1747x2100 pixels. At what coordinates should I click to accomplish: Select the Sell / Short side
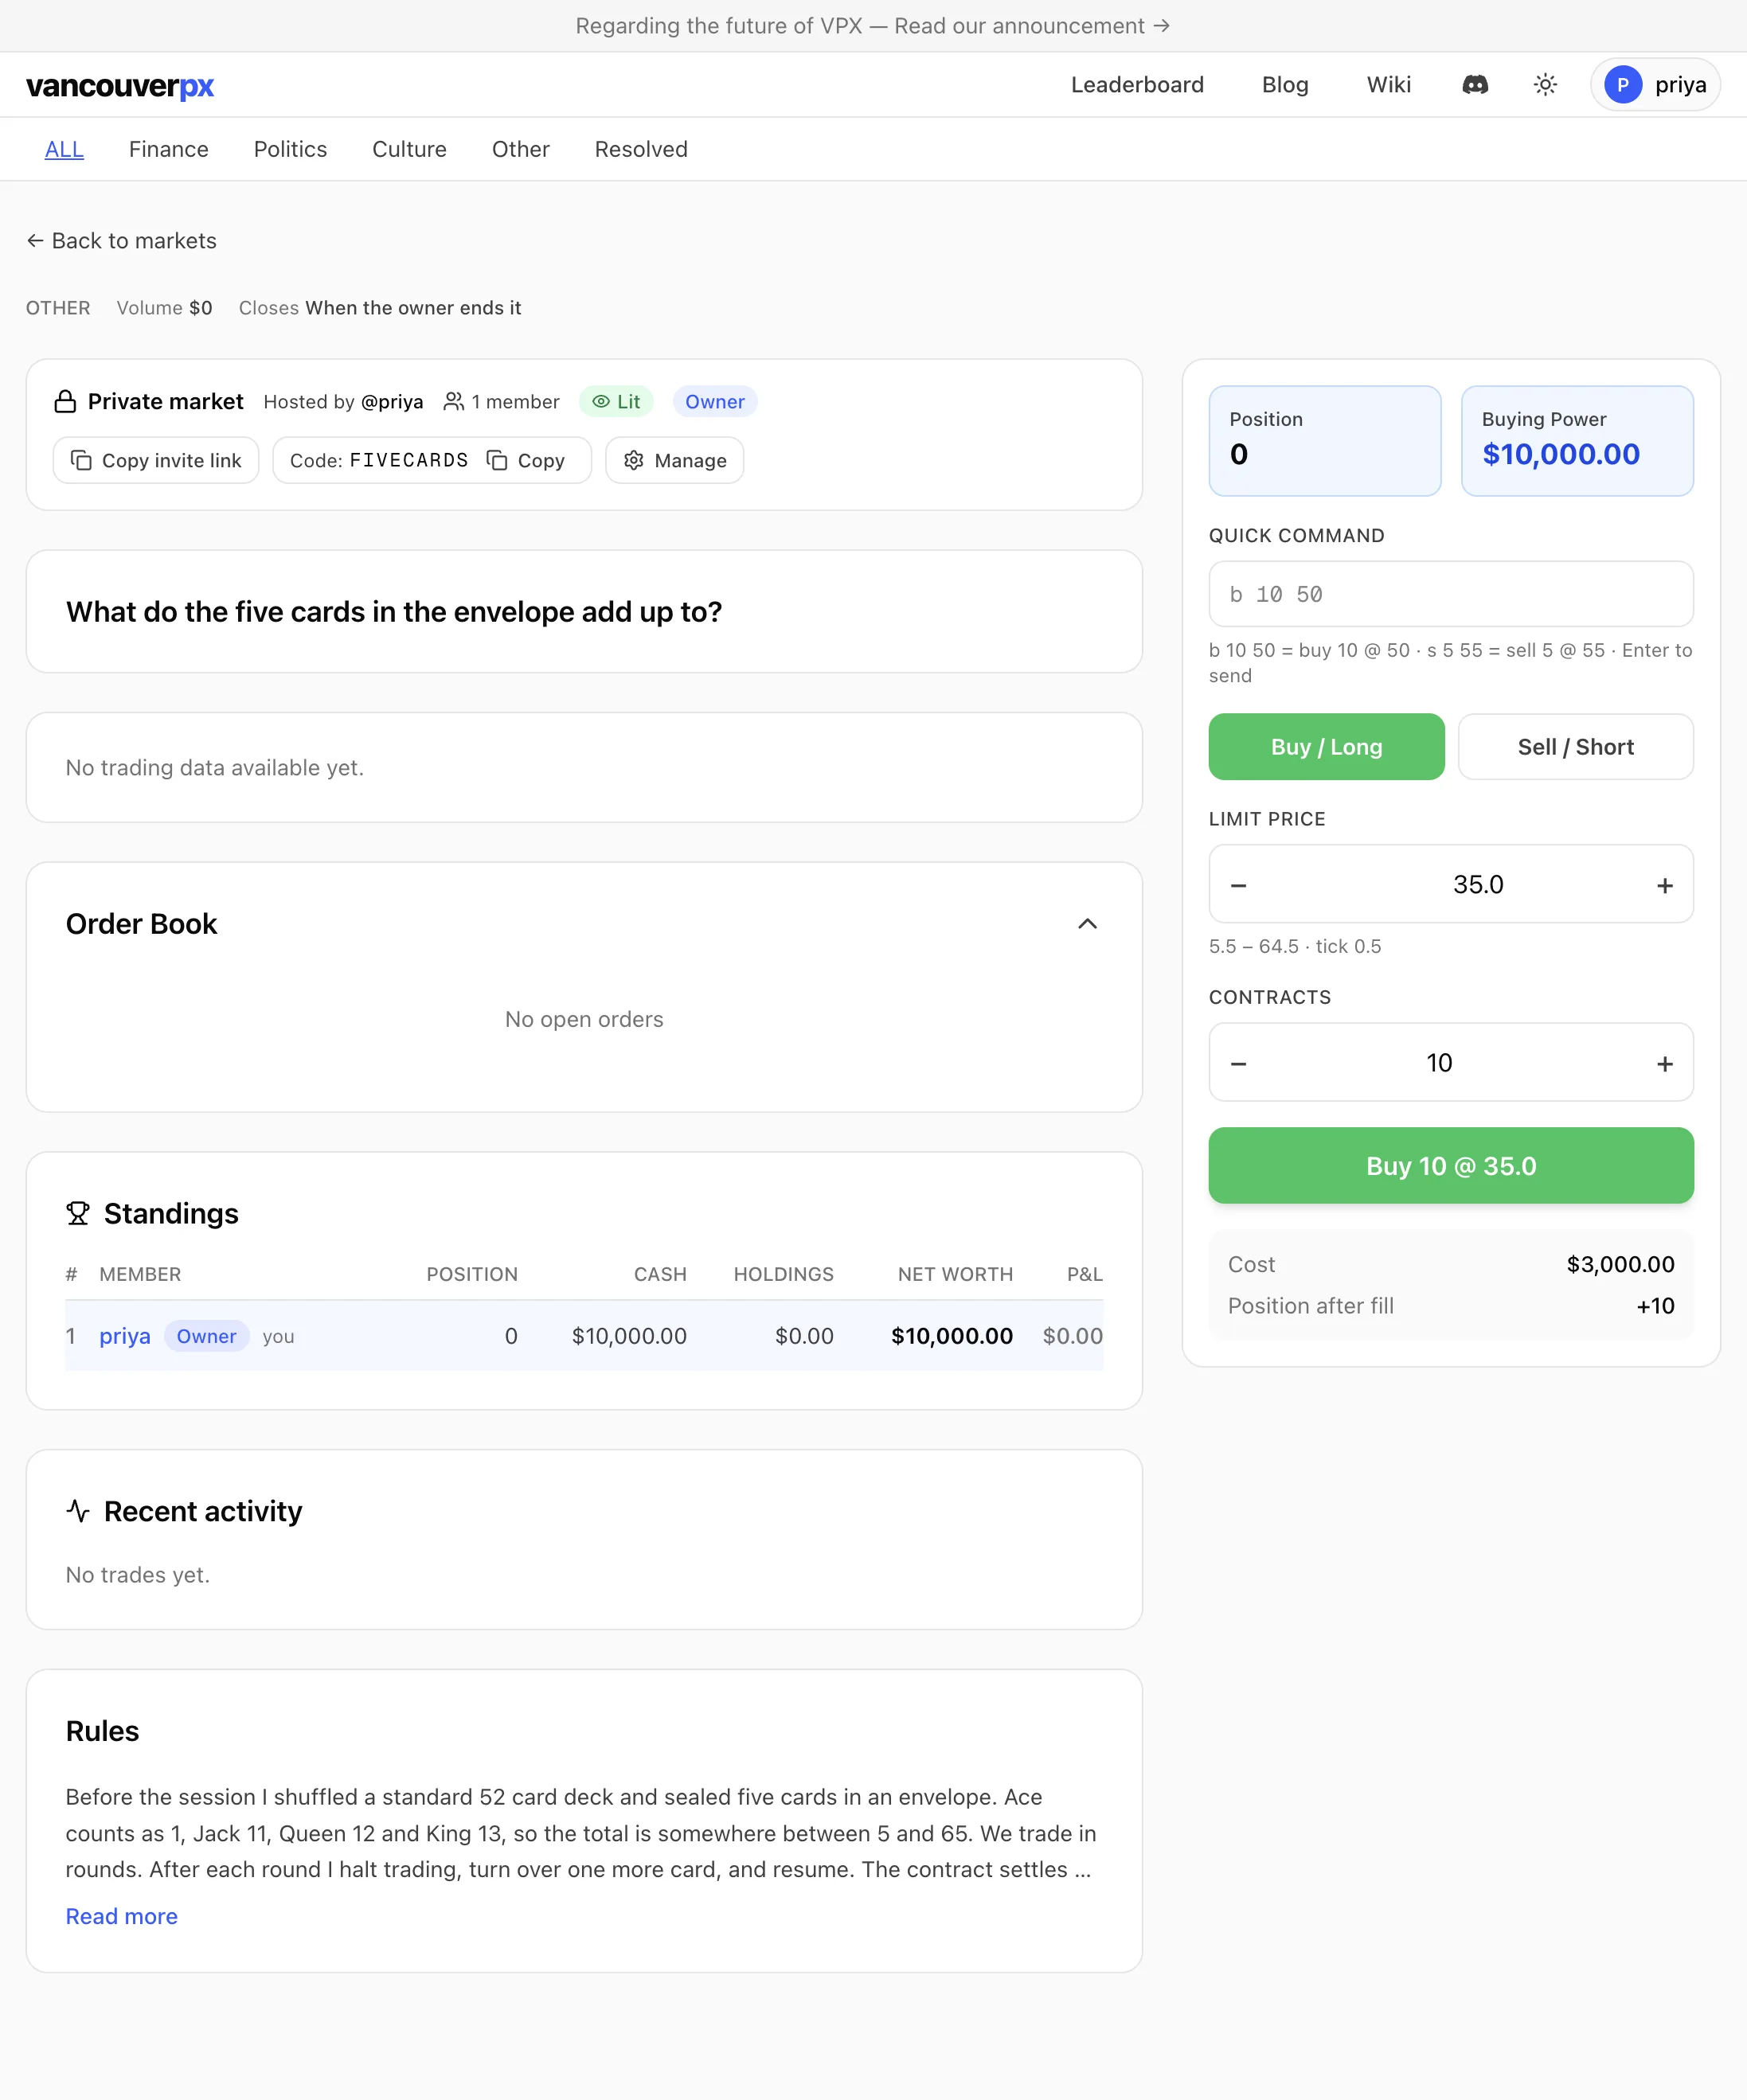[x=1576, y=747]
